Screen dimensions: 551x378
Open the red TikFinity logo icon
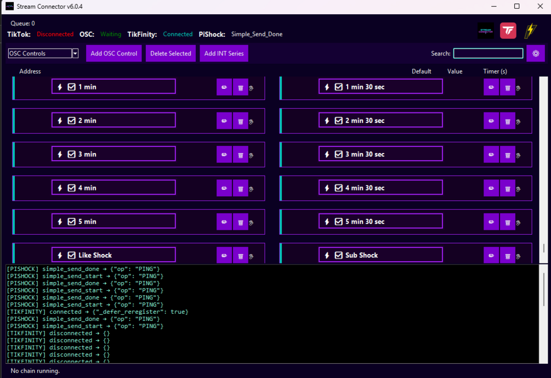point(508,31)
